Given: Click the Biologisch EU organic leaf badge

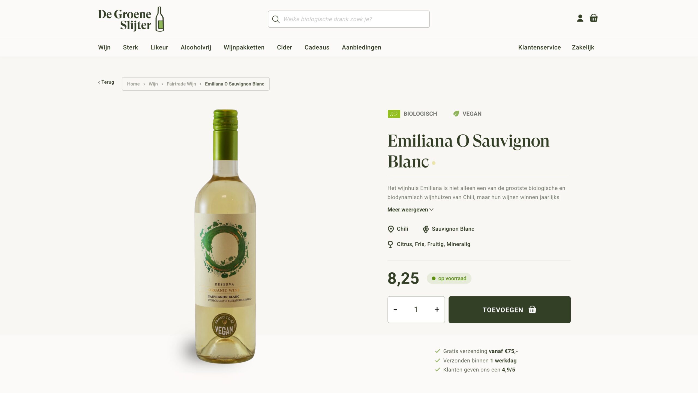Looking at the screenshot, I should (394, 114).
